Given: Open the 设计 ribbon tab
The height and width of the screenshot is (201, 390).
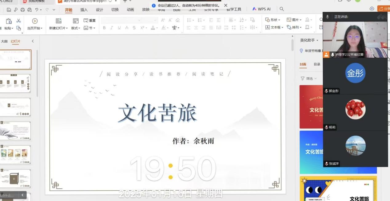Looking at the screenshot, I should [x=99, y=10].
